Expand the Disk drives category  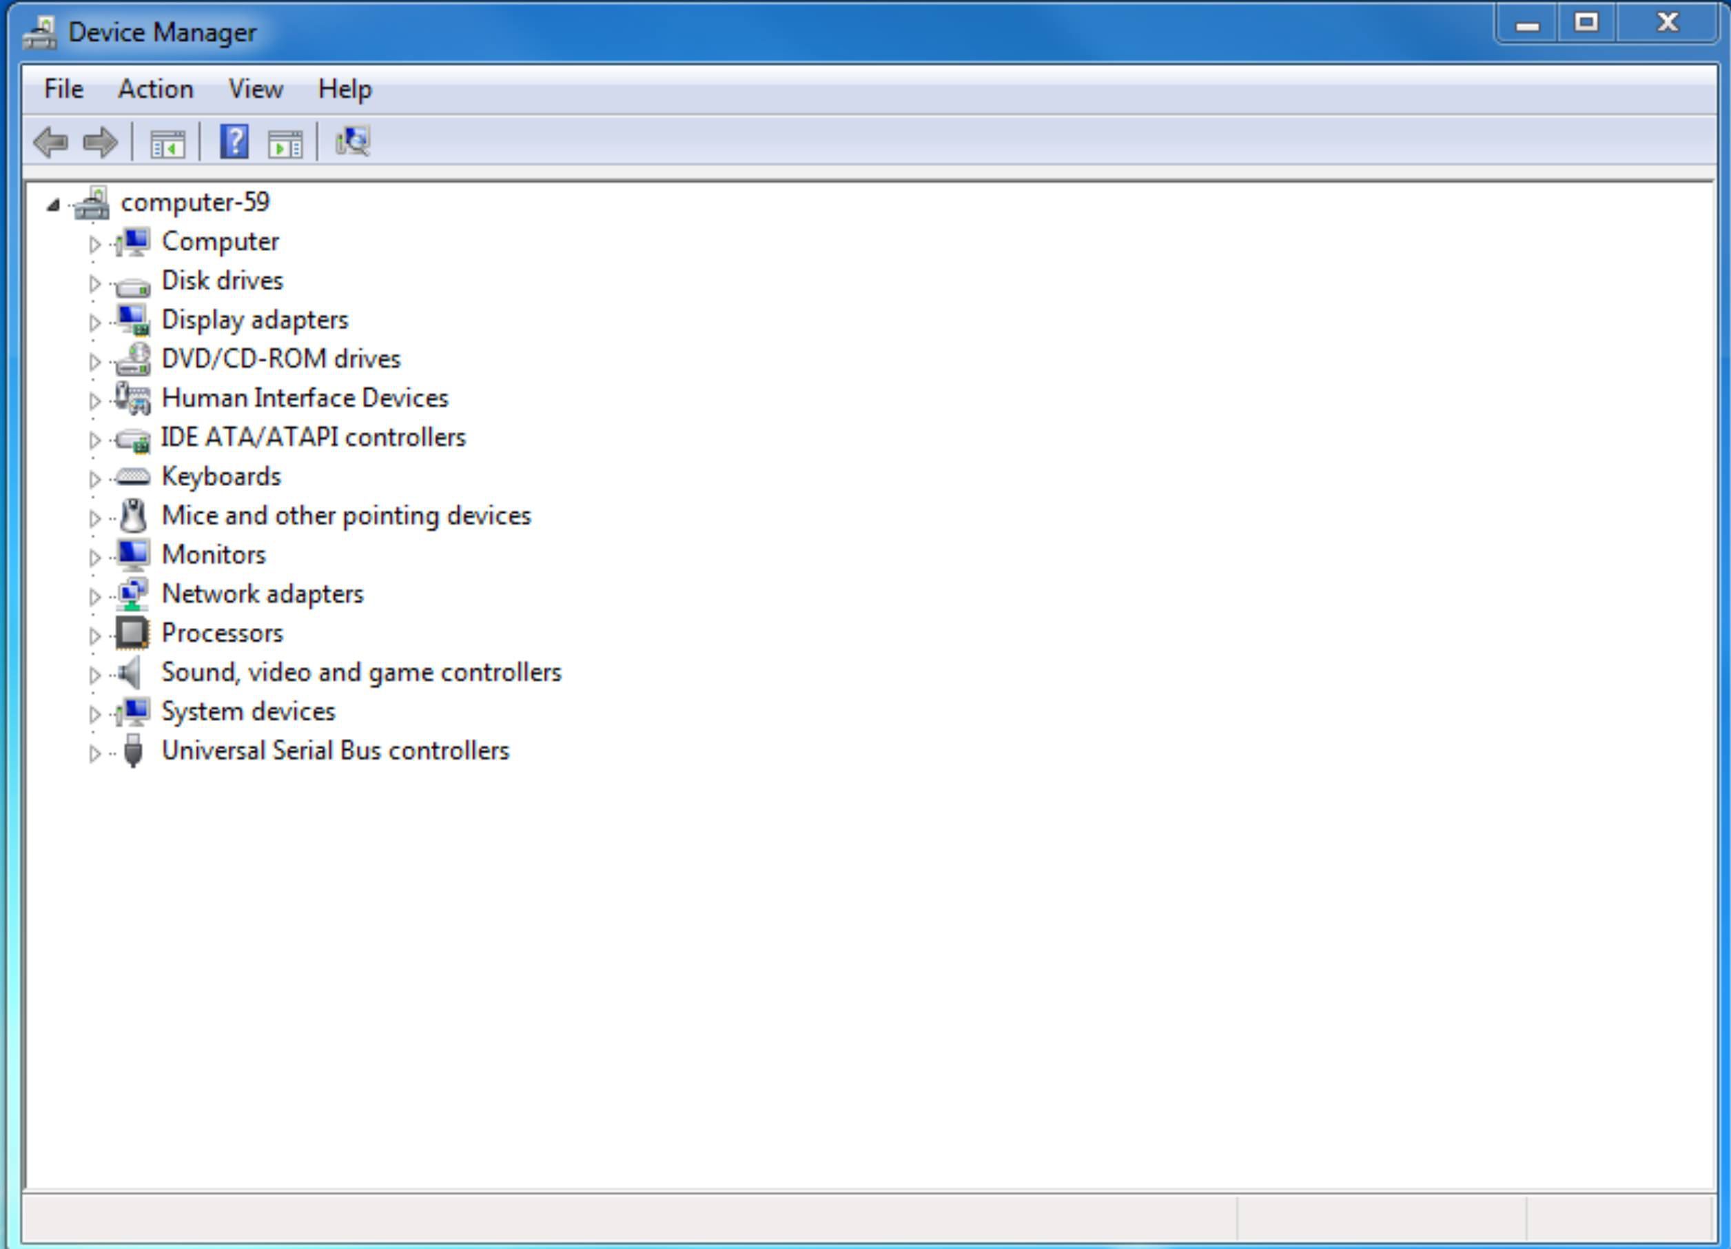click(94, 283)
